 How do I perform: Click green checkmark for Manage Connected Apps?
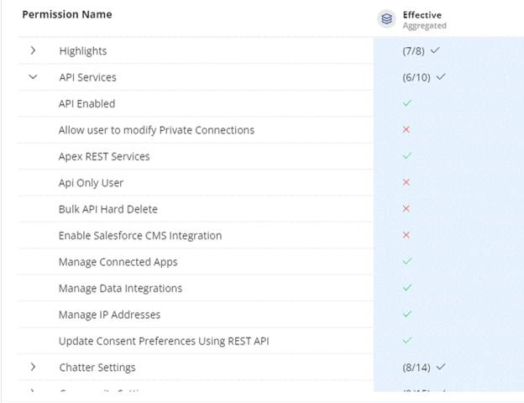click(x=406, y=261)
